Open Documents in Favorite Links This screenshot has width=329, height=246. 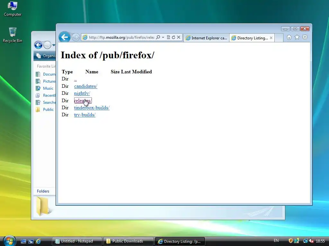[x=46, y=74]
